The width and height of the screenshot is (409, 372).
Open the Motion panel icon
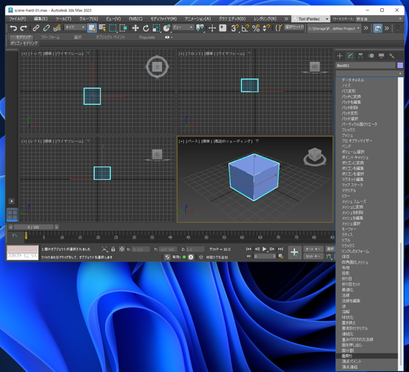[x=371, y=56]
